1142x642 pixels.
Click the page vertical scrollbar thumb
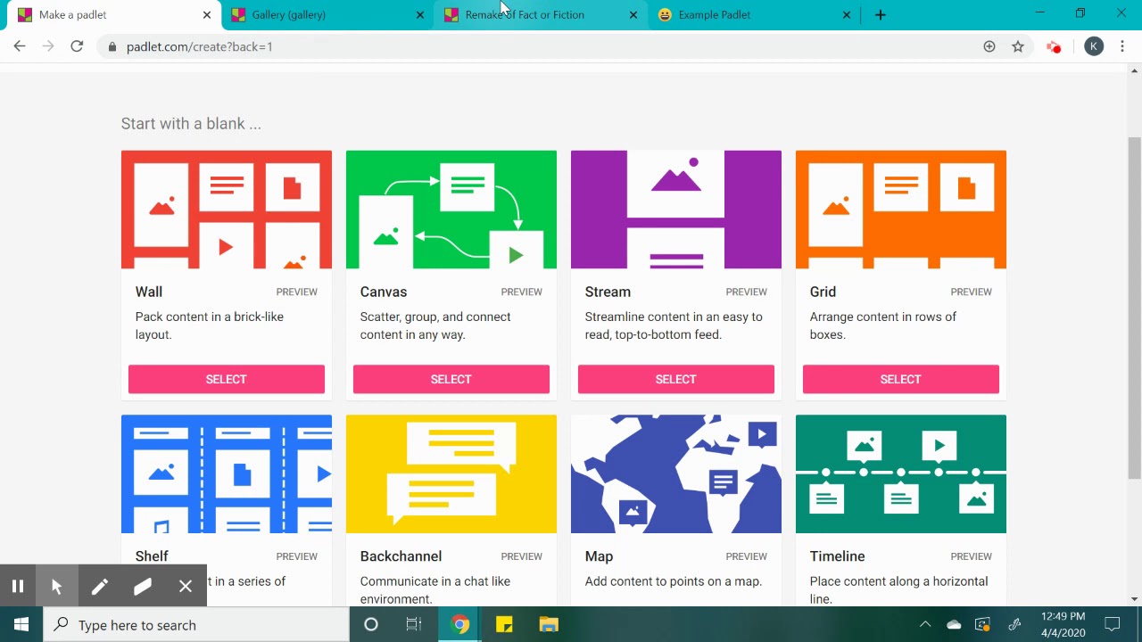1135,308
